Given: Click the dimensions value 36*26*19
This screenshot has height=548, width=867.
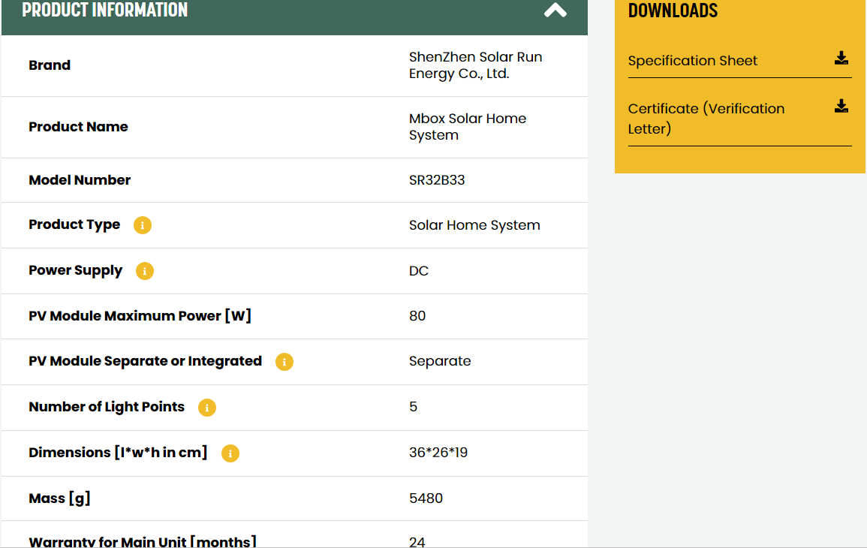Looking at the screenshot, I should coord(438,453).
